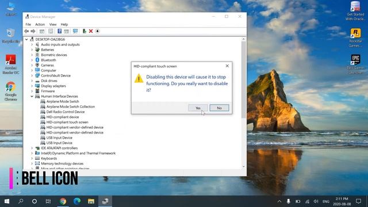This screenshot has width=368, height=207.
Task: Expand the Bluetooth category
Action: (32, 60)
